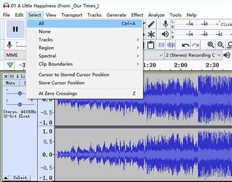Open the Effect menu
232x182 pixels.
pyautogui.click(x=137, y=15)
